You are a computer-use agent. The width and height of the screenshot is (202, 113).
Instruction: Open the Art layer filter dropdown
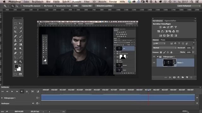pos(159,43)
